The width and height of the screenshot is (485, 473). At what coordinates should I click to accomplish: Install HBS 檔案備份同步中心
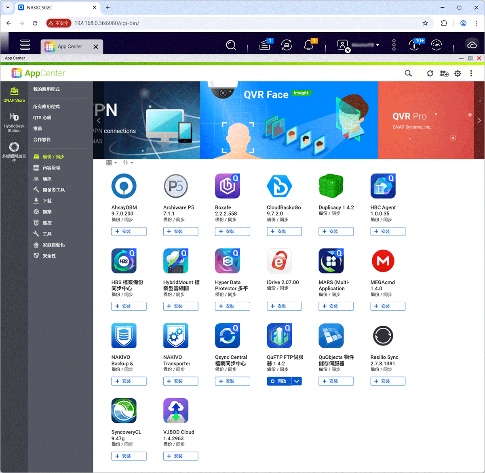(129, 306)
